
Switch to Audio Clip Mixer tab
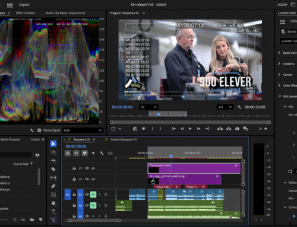[65, 13]
